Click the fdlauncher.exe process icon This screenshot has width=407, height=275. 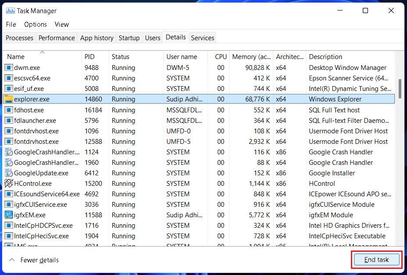(9, 120)
